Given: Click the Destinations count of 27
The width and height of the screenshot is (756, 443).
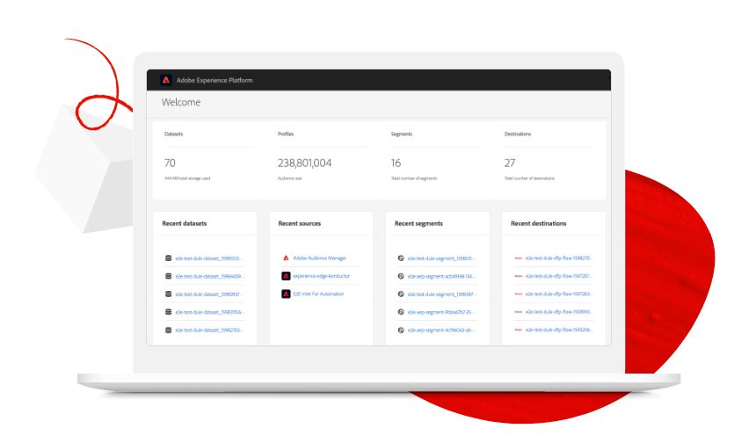Looking at the screenshot, I should pos(510,163).
